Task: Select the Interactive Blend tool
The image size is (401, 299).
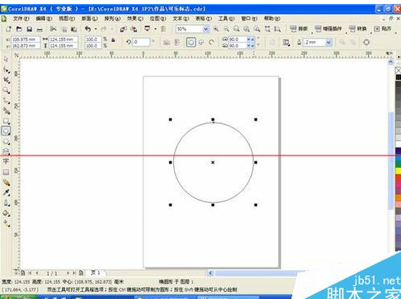Action: (6, 183)
